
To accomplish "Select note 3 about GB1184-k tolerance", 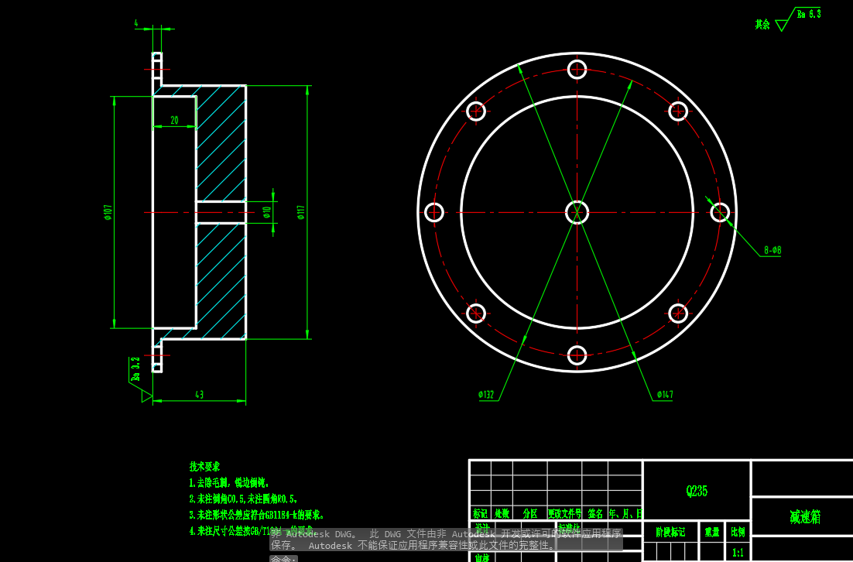I will (255, 515).
